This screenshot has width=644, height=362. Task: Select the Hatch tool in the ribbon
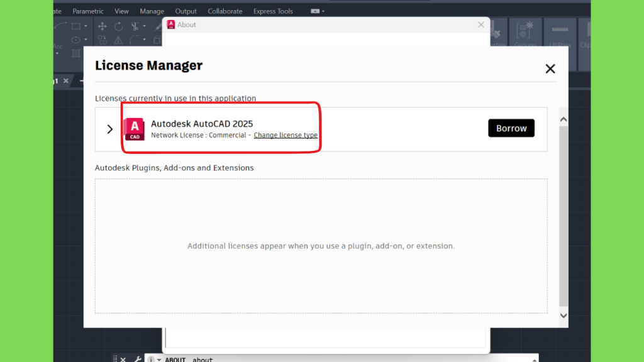76,53
